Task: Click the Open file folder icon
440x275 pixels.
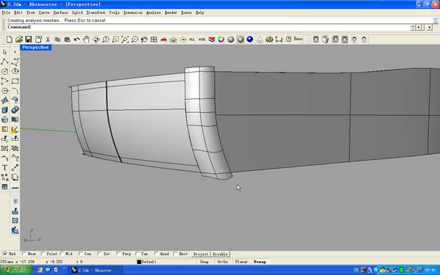Action: click(x=19, y=40)
